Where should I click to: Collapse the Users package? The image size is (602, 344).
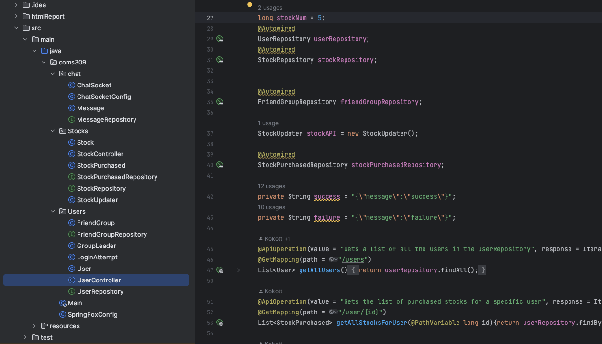click(53, 211)
